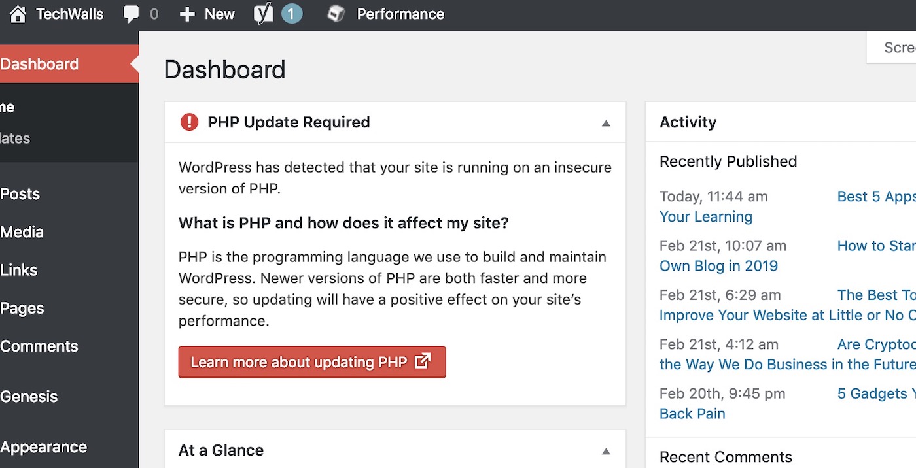Collapse the PHP Update Required panel
916x468 pixels.
pyautogui.click(x=606, y=123)
